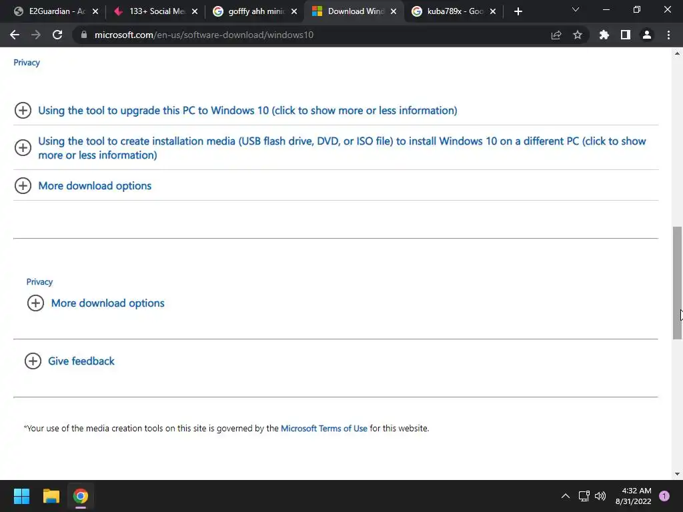Close the Download Windows tab
Viewport: 683px width, 512px height.
tap(394, 11)
